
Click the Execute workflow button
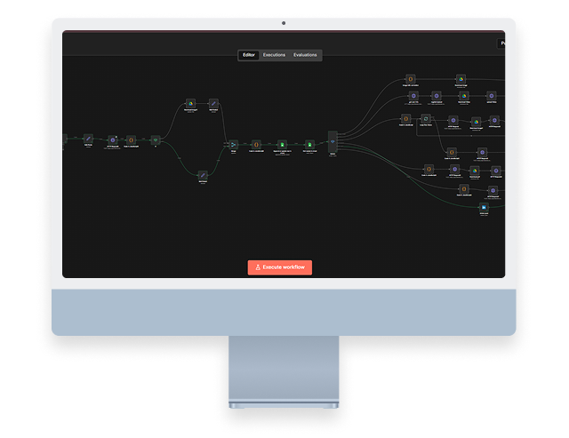[280, 267]
